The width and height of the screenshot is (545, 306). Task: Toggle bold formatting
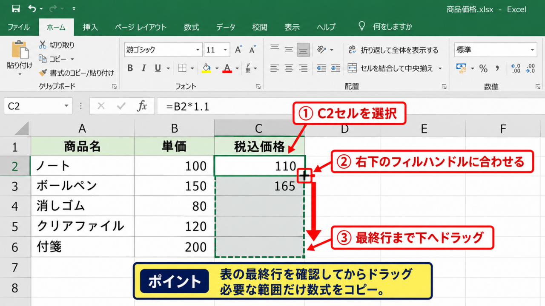130,68
